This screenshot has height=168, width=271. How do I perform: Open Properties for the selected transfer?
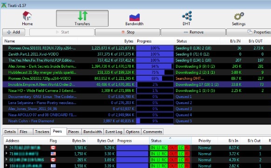coord(249,32)
